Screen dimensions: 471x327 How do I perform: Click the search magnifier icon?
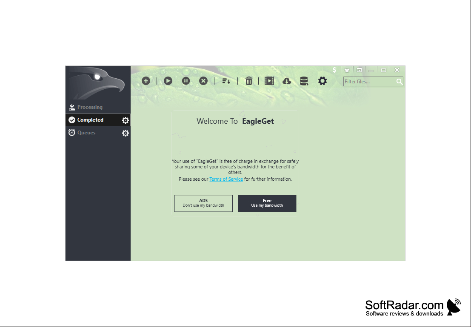point(399,81)
